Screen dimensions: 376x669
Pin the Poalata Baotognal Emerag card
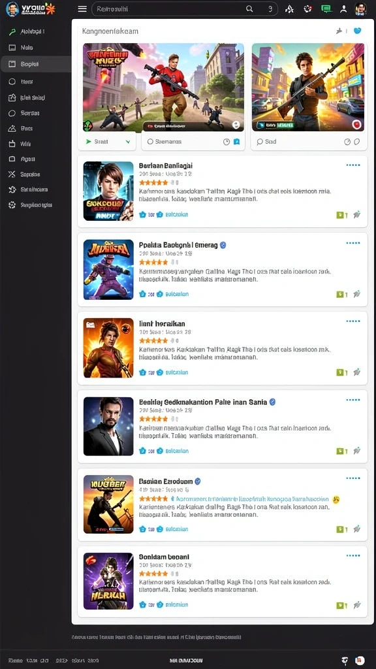pyautogui.click(x=357, y=293)
